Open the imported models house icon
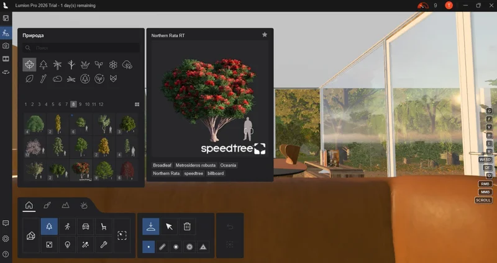This screenshot has width=497, height=263. click(x=31, y=236)
